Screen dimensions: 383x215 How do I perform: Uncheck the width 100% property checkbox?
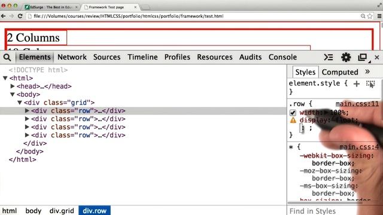tap(293, 113)
